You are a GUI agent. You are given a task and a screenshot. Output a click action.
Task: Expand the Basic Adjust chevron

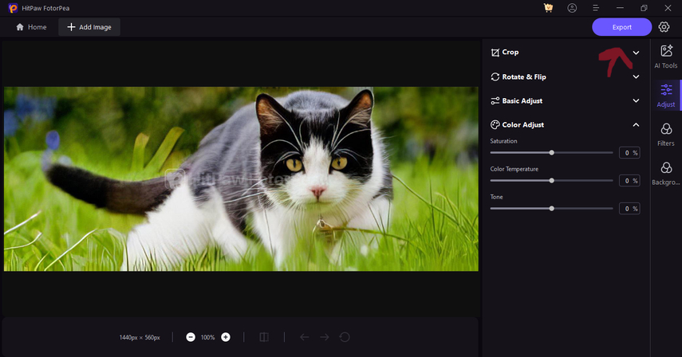(636, 100)
